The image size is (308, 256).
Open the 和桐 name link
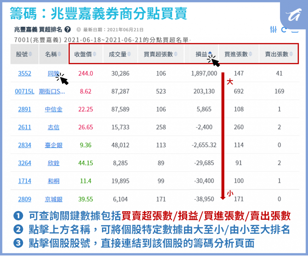[x=54, y=181]
